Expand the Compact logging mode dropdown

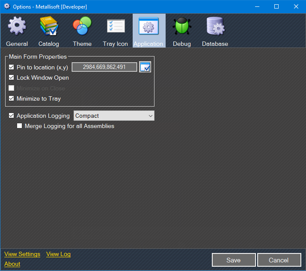tap(114, 116)
